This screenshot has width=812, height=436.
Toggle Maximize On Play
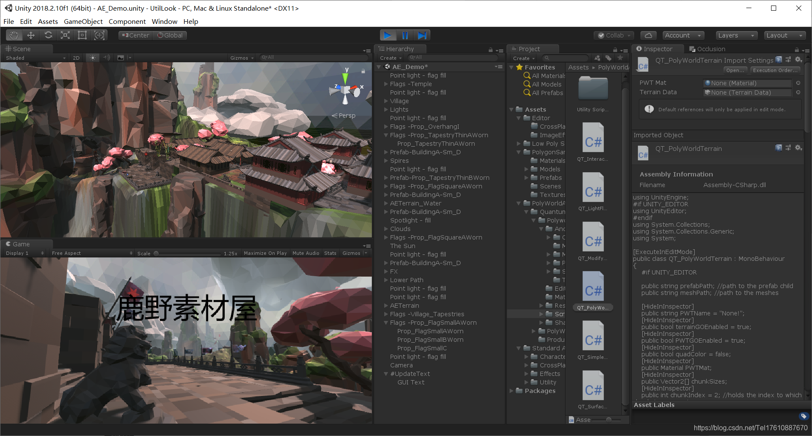click(x=265, y=253)
